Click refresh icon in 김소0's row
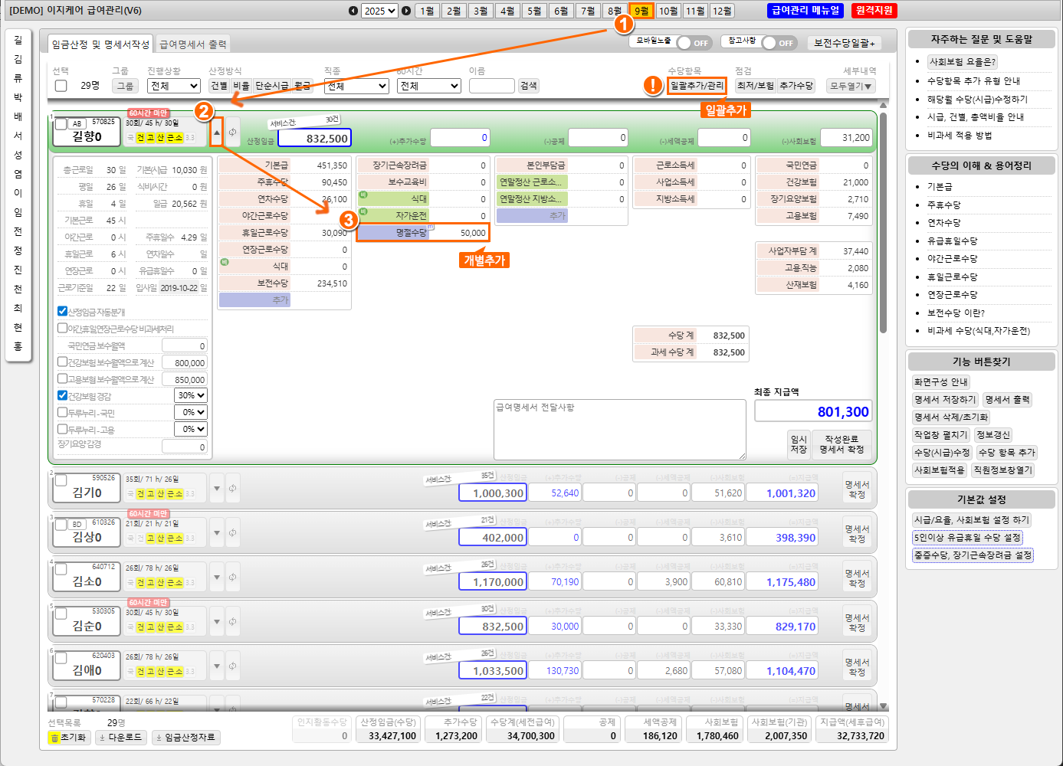 [232, 577]
